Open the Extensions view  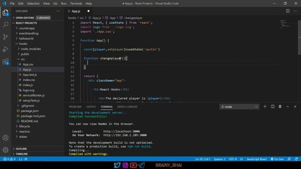tap(5, 61)
